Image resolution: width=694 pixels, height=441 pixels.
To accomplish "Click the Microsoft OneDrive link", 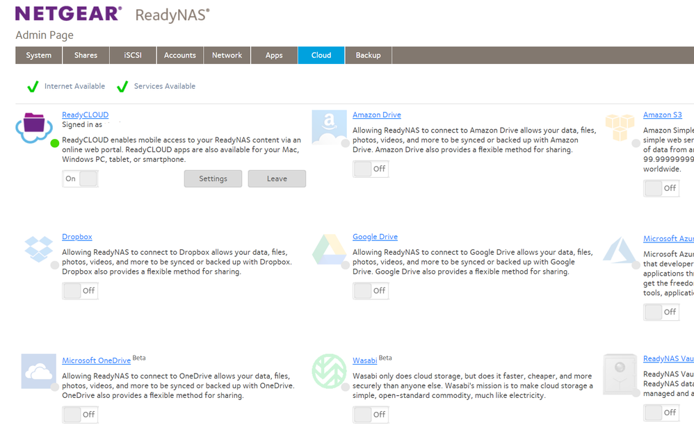I will [97, 360].
